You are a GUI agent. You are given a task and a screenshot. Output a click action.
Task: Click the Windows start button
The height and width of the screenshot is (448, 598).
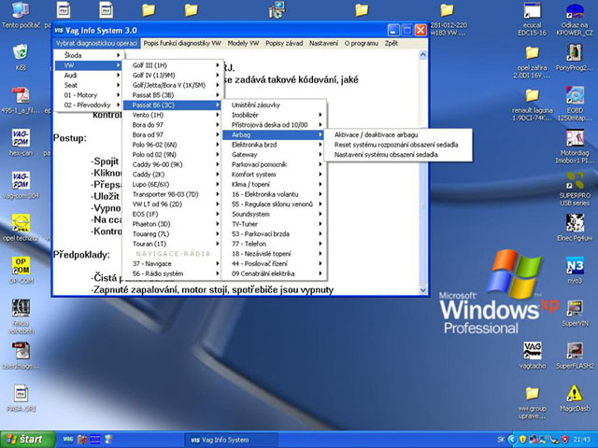[x=27, y=440]
